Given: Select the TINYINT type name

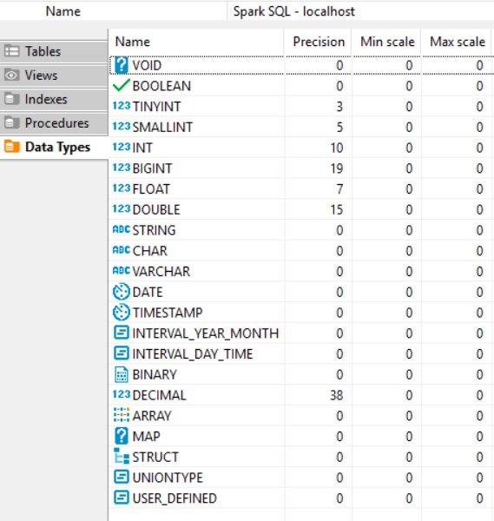Looking at the screenshot, I should (x=156, y=107).
